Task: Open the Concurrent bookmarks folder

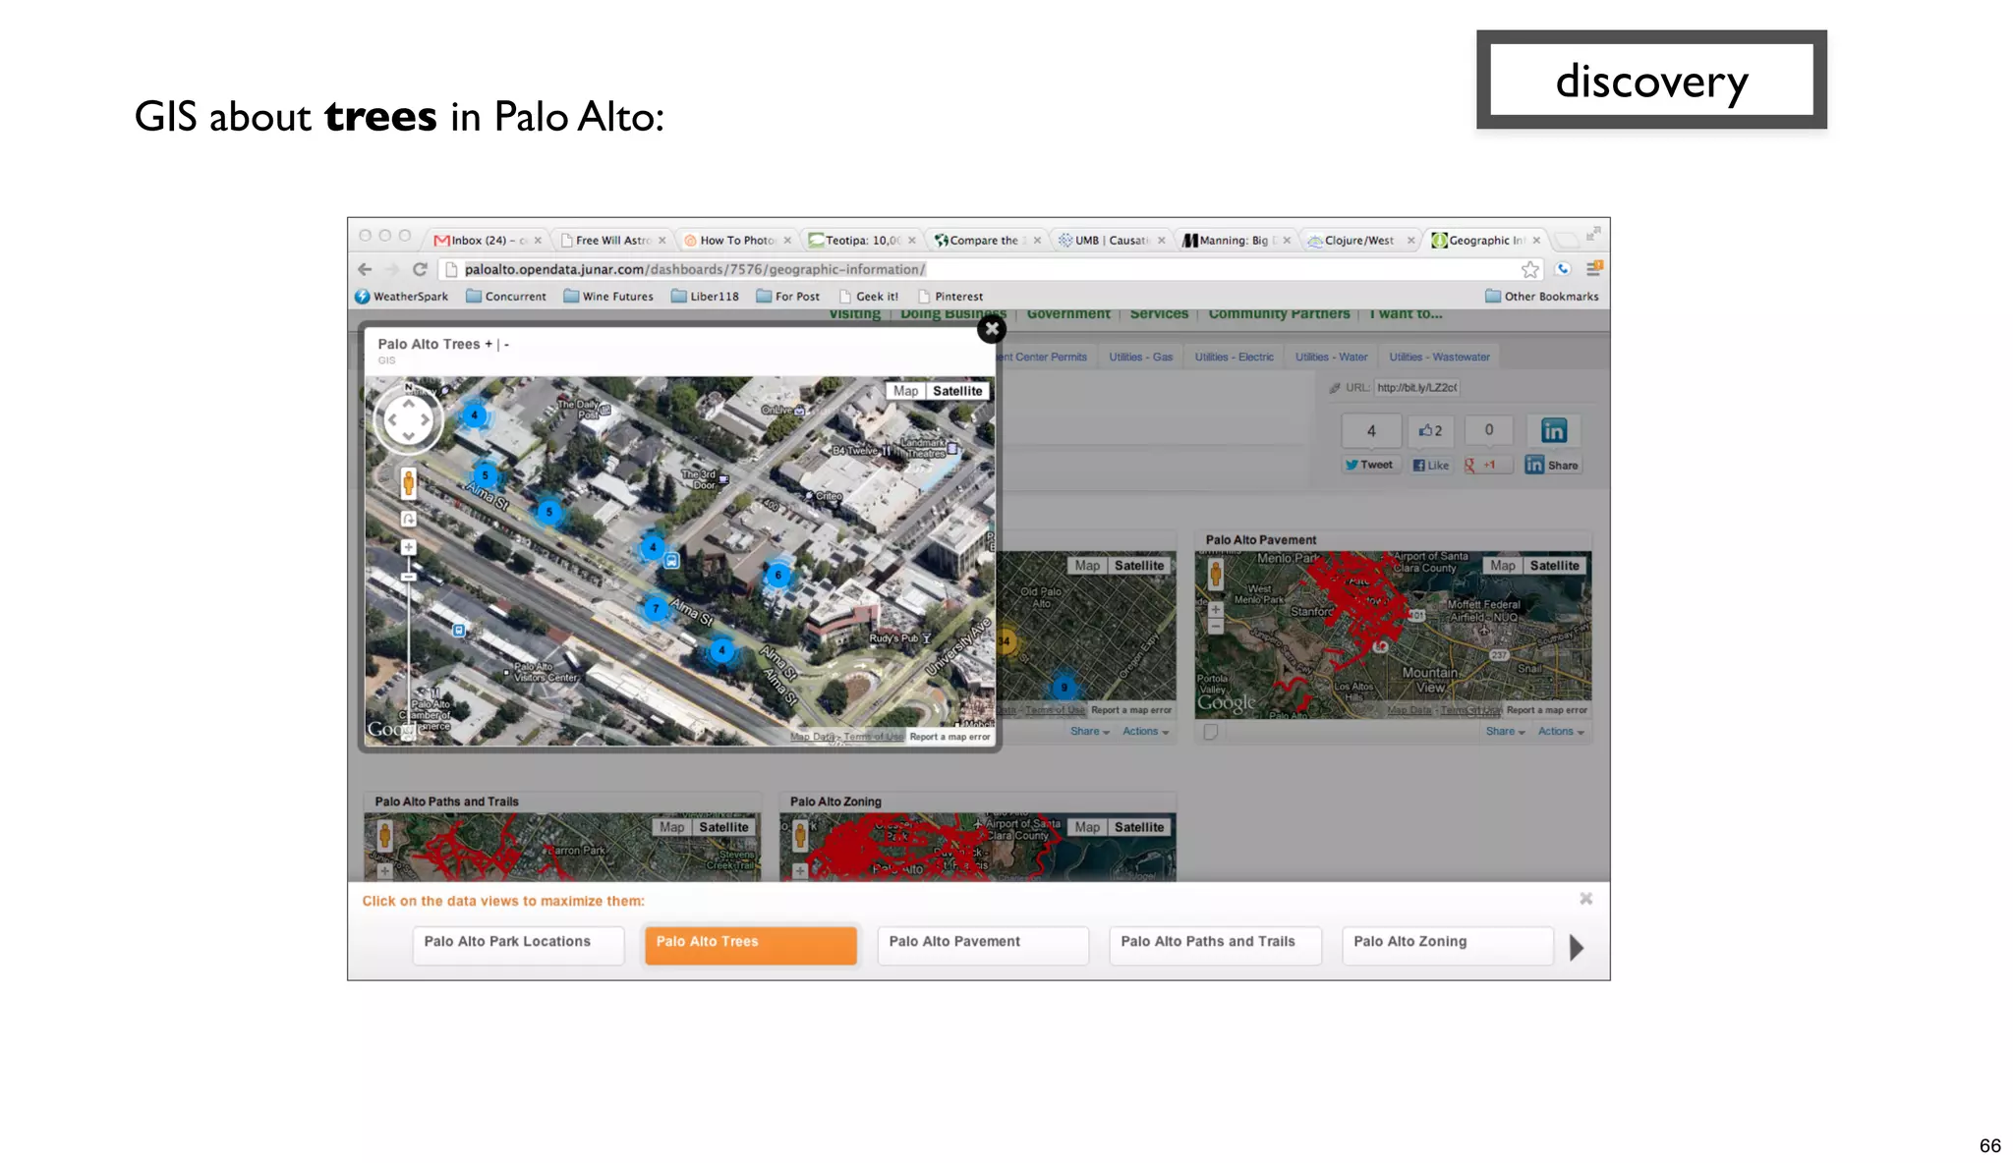Action: click(505, 297)
